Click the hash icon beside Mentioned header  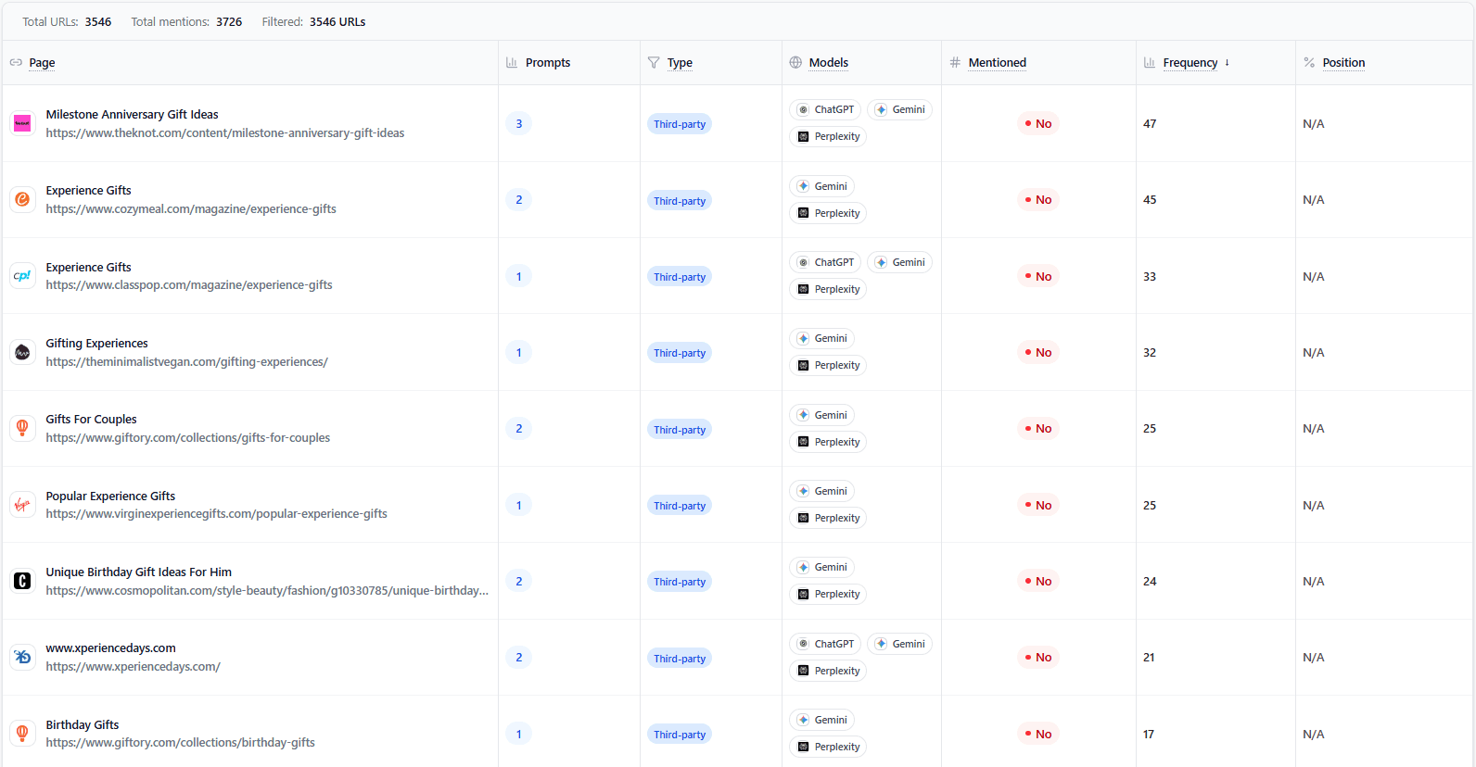coord(955,62)
